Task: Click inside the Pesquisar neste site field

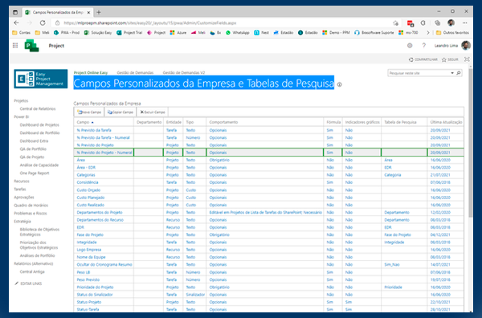Action: pos(419,73)
